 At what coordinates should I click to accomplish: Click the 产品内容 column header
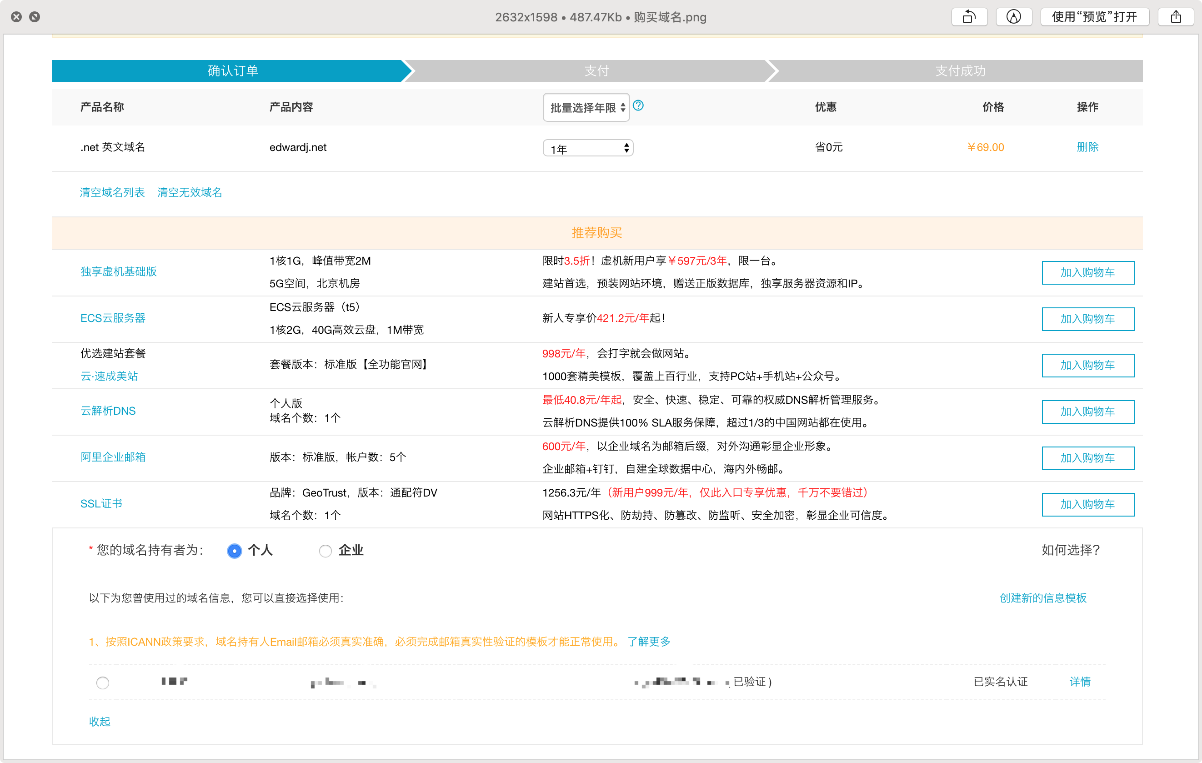(x=291, y=107)
